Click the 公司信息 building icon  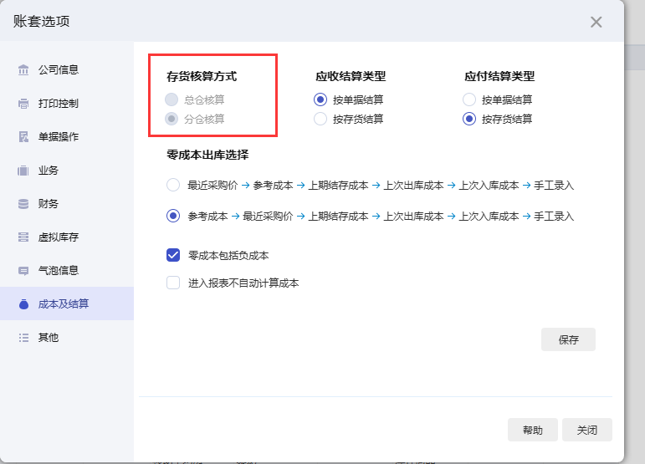23,70
